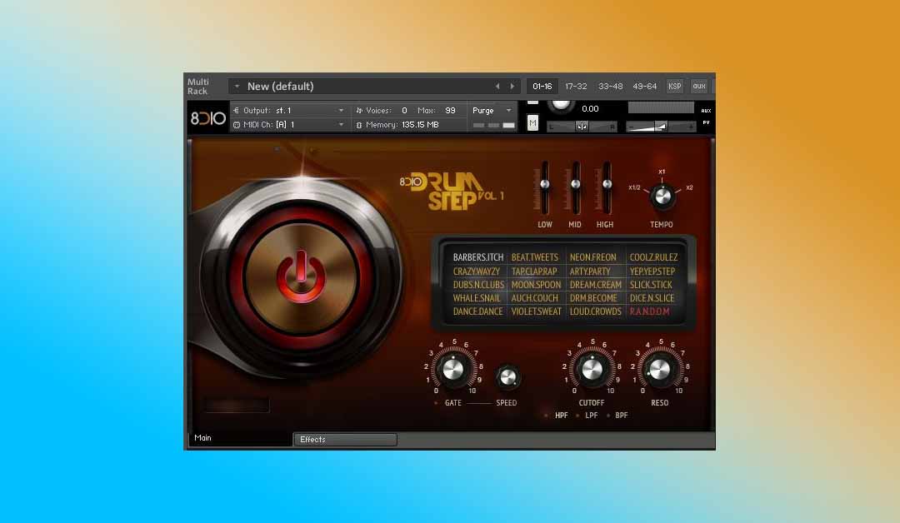Viewport: 900px width, 523px height.
Task: Select the CRAZY.WAYZY pattern
Action: coord(477,271)
